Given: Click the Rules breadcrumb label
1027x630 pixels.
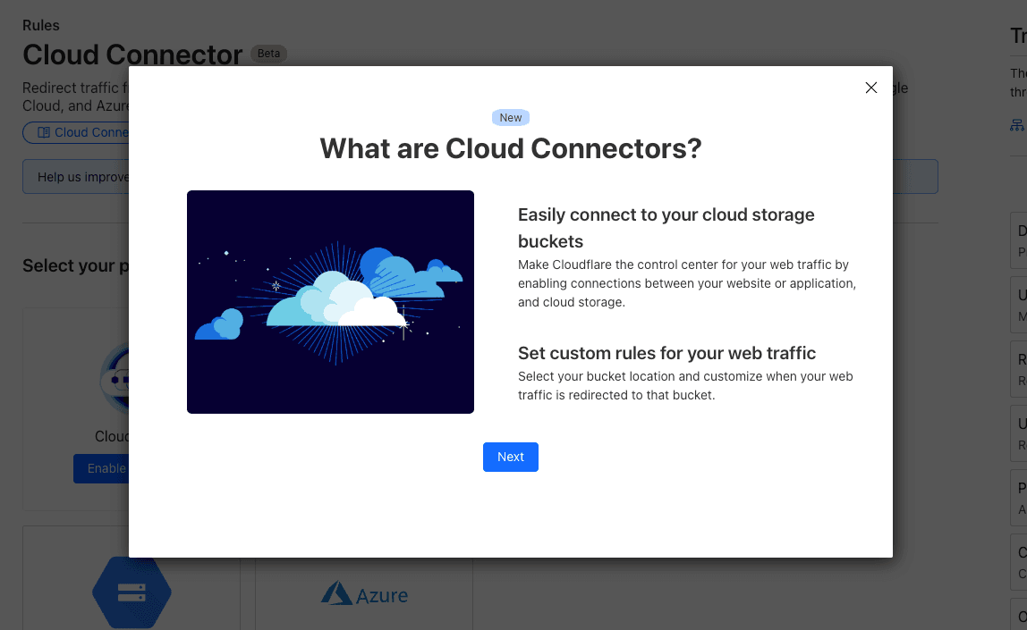Looking at the screenshot, I should pos(40,25).
